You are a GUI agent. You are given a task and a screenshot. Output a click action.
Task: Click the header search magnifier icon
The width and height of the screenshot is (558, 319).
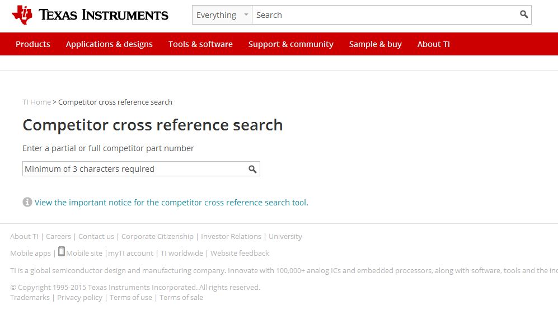[x=523, y=14]
